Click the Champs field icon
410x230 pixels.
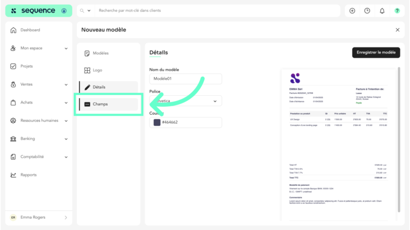(x=88, y=104)
